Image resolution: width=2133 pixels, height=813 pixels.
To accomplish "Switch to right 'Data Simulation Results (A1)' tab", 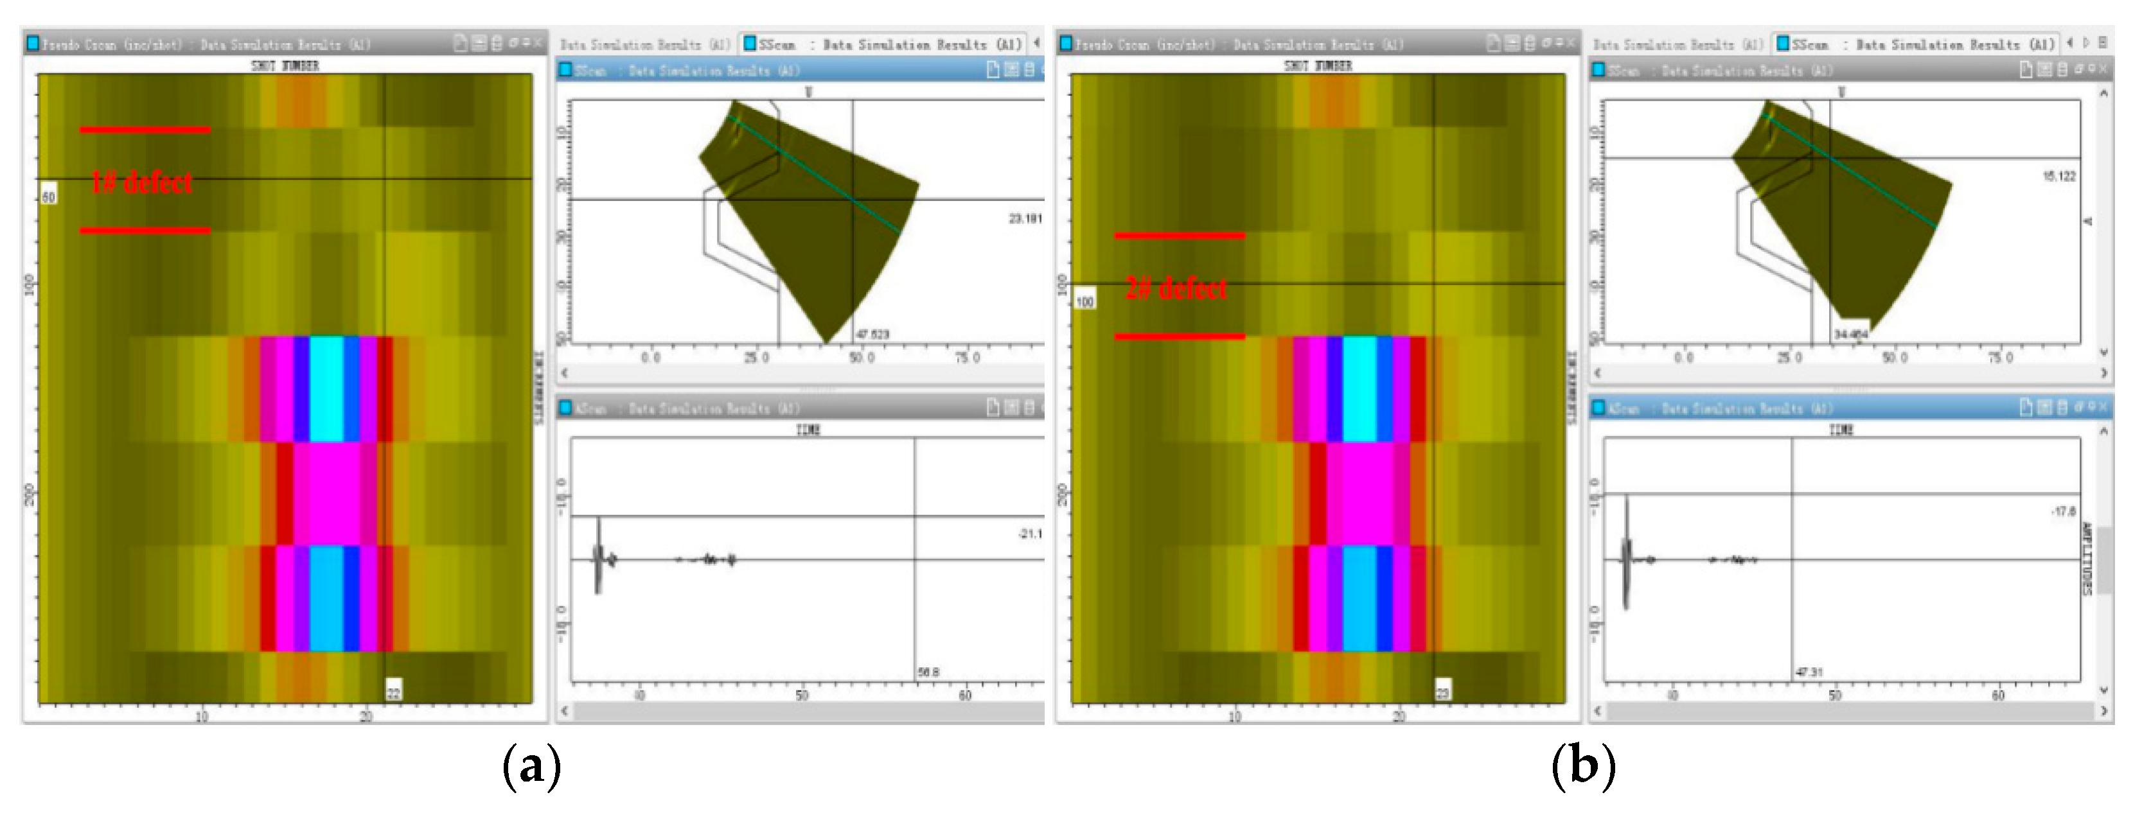I will 1677,45.
